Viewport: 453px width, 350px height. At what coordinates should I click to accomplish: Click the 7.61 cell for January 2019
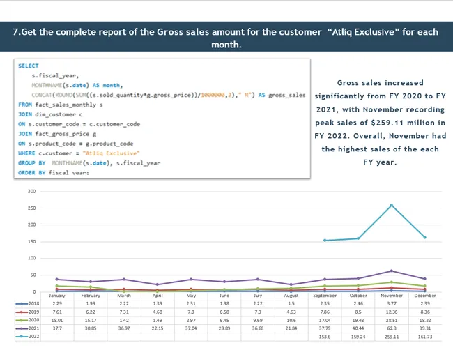[x=57, y=312]
